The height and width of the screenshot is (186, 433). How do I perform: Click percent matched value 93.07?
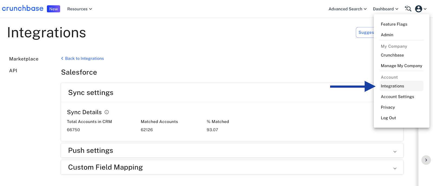pyautogui.click(x=212, y=130)
